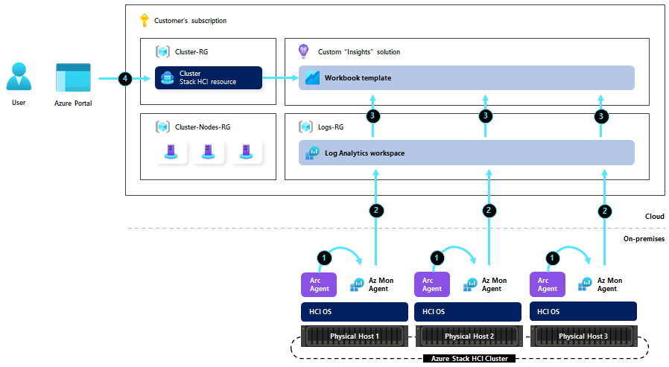This screenshot has height=367, width=669.
Task: Click the Physical Host 1 server
Action: [x=355, y=336]
